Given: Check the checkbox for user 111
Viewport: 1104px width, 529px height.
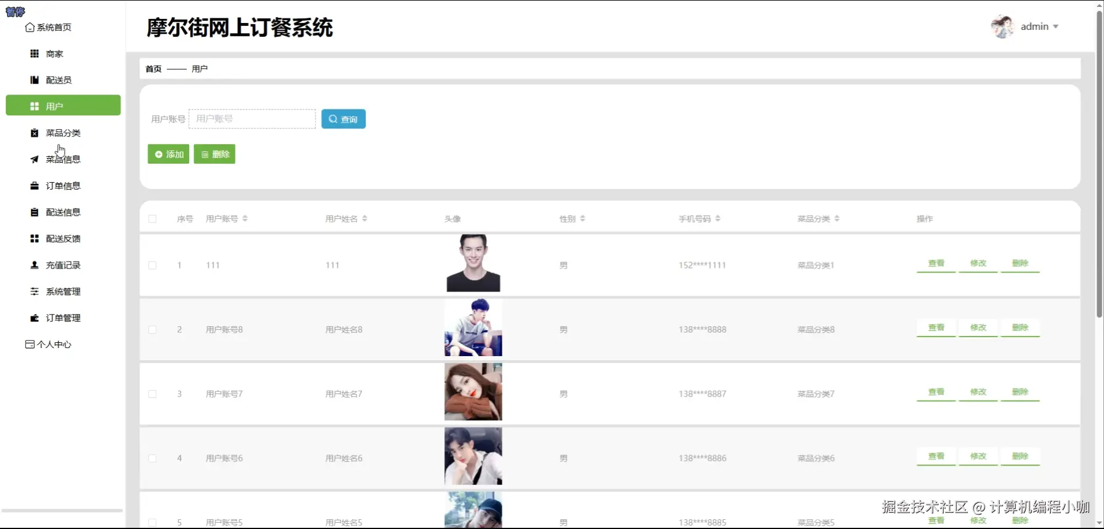Looking at the screenshot, I should (152, 265).
